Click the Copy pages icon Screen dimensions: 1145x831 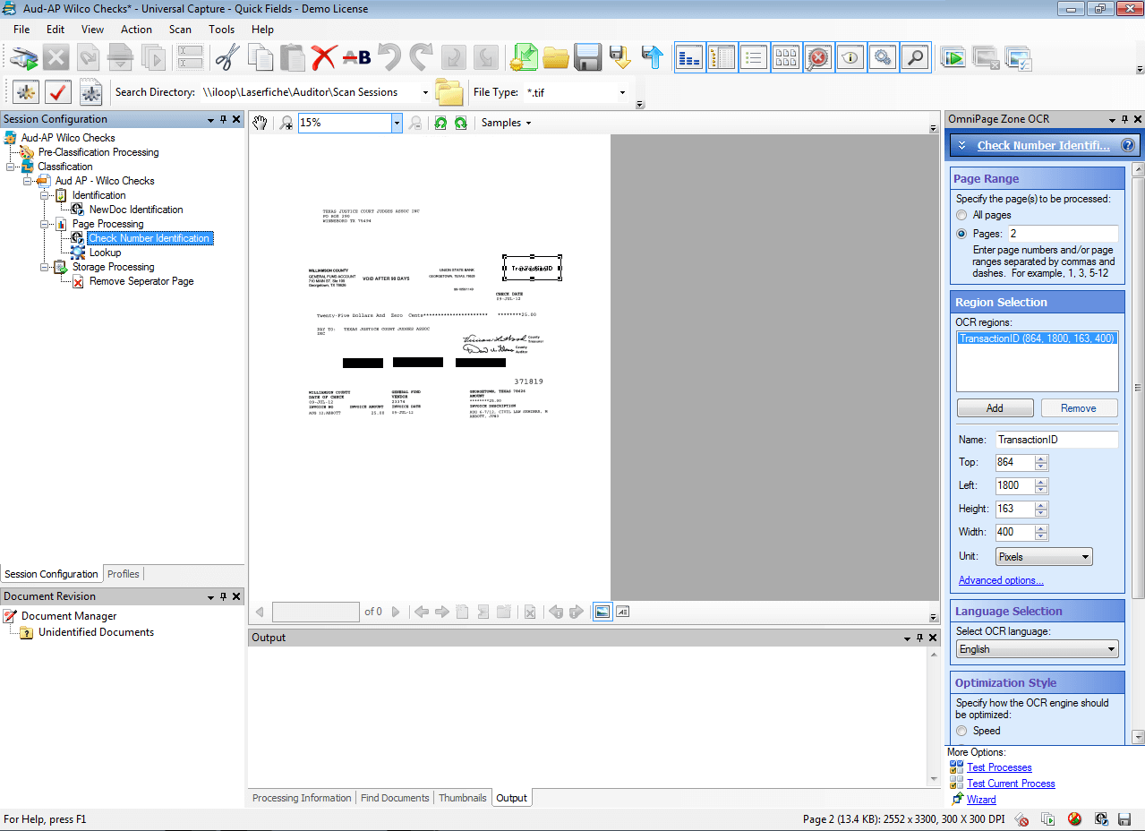pos(261,58)
